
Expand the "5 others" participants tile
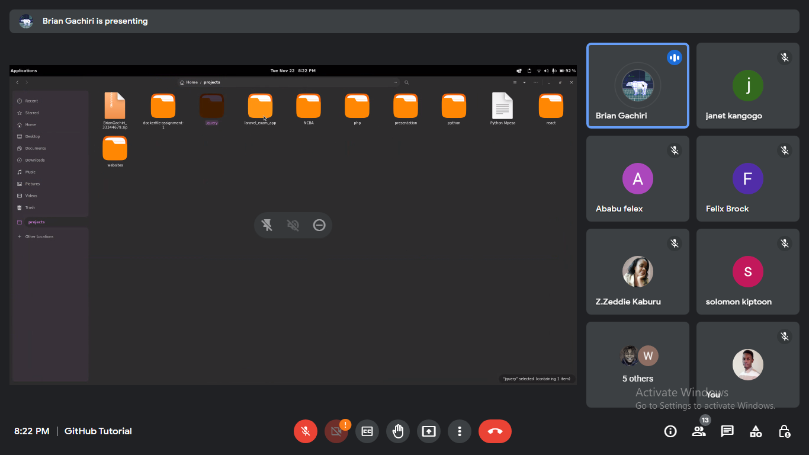[638, 364]
